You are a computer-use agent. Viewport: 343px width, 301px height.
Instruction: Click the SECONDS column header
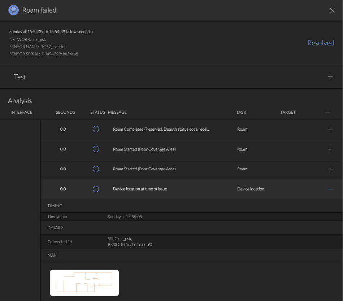coord(65,112)
